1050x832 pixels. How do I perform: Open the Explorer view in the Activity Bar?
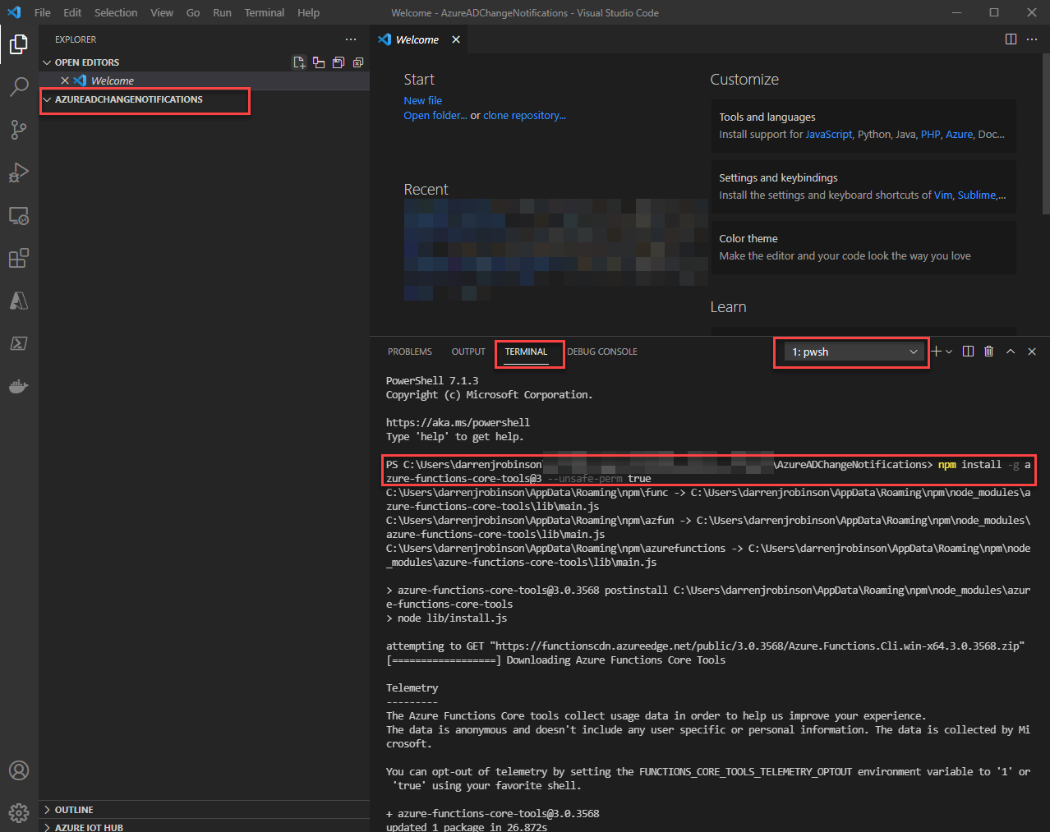[18, 44]
